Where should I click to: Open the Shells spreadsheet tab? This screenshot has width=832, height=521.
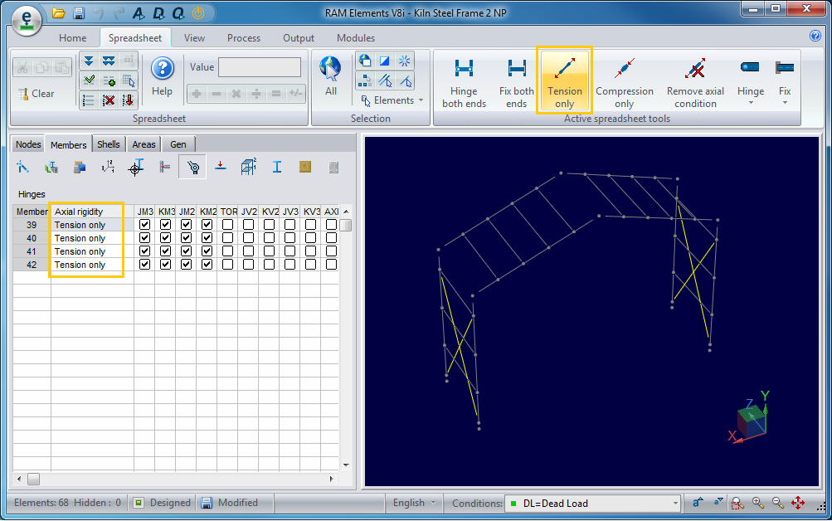pos(109,144)
